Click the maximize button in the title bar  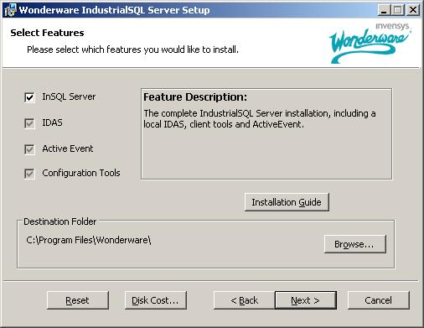click(398, 10)
